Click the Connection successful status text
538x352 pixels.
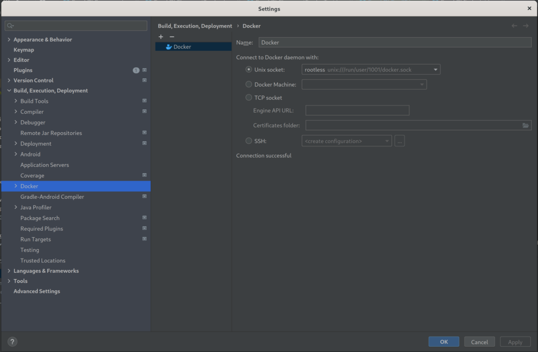click(x=264, y=156)
